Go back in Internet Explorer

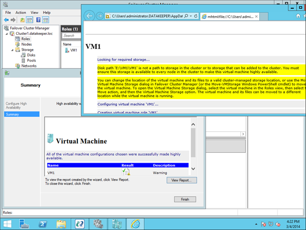(90, 16)
